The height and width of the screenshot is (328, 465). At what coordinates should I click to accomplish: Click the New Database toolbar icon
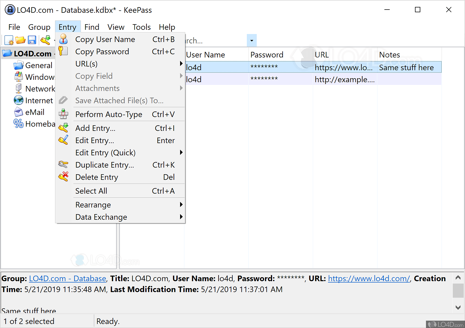click(9, 40)
